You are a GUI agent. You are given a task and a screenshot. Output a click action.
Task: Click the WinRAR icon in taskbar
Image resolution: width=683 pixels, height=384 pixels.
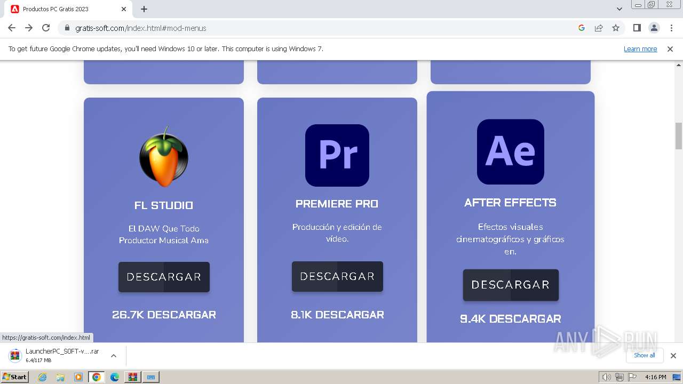[132, 377]
